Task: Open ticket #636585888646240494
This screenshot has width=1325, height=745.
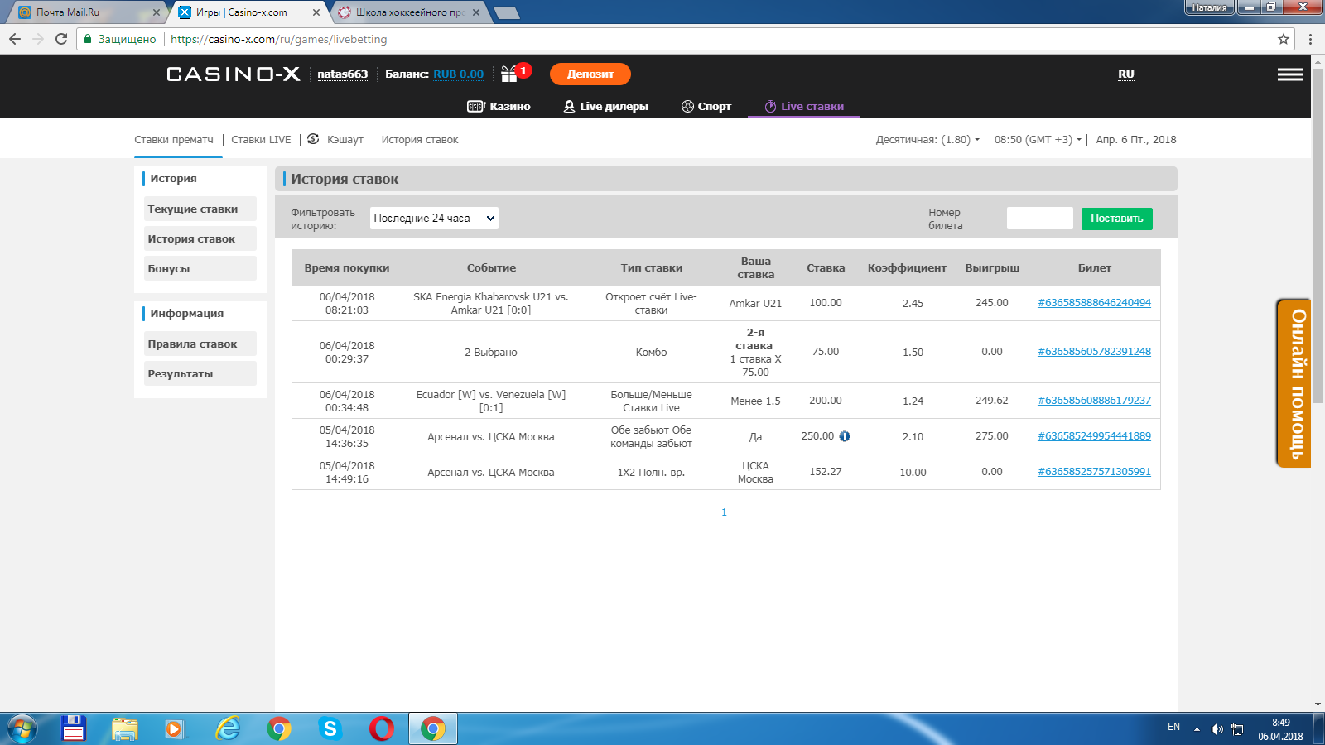Action: coord(1095,303)
